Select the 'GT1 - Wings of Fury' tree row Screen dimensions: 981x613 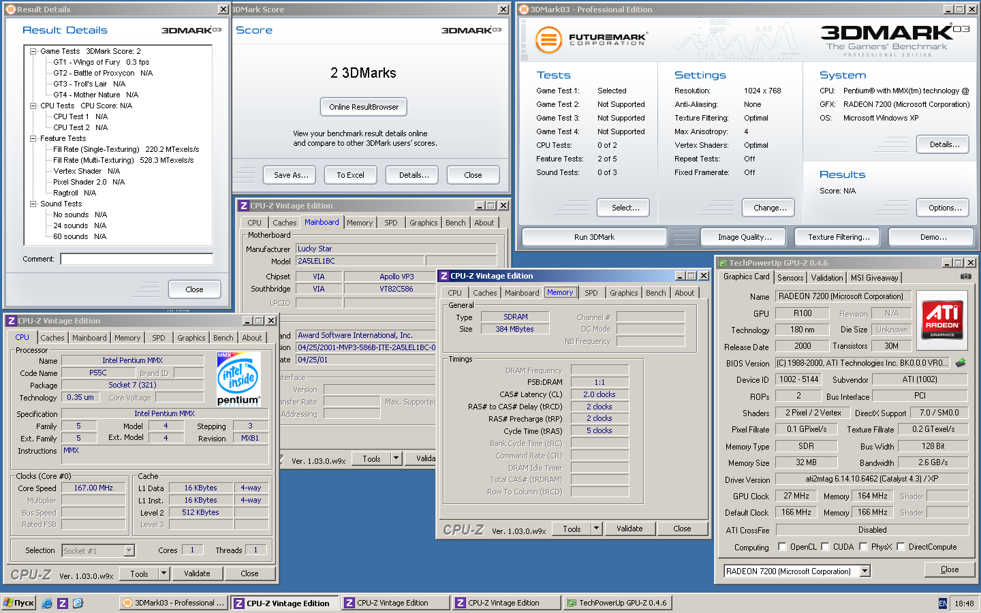pyautogui.click(x=102, y=62)
